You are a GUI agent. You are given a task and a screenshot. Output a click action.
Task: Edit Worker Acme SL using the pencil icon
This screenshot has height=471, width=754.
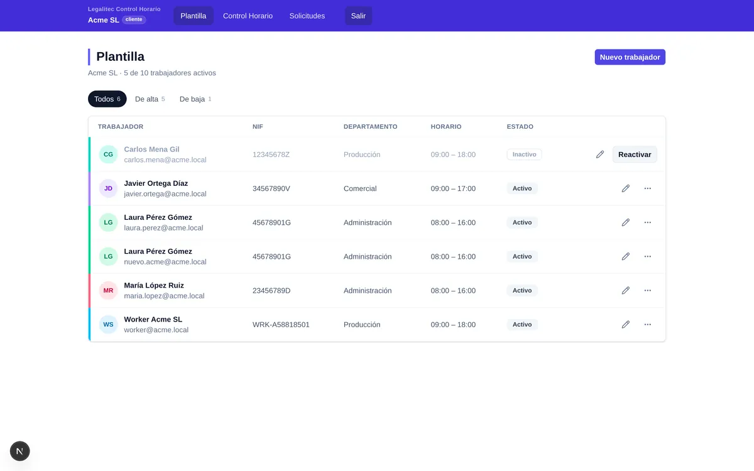coord(626,325)
